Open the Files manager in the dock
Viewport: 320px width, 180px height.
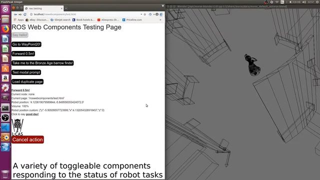tap(5, 19)
